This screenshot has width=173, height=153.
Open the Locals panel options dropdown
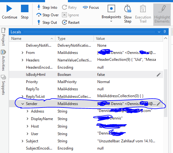(x=159, y=32)
